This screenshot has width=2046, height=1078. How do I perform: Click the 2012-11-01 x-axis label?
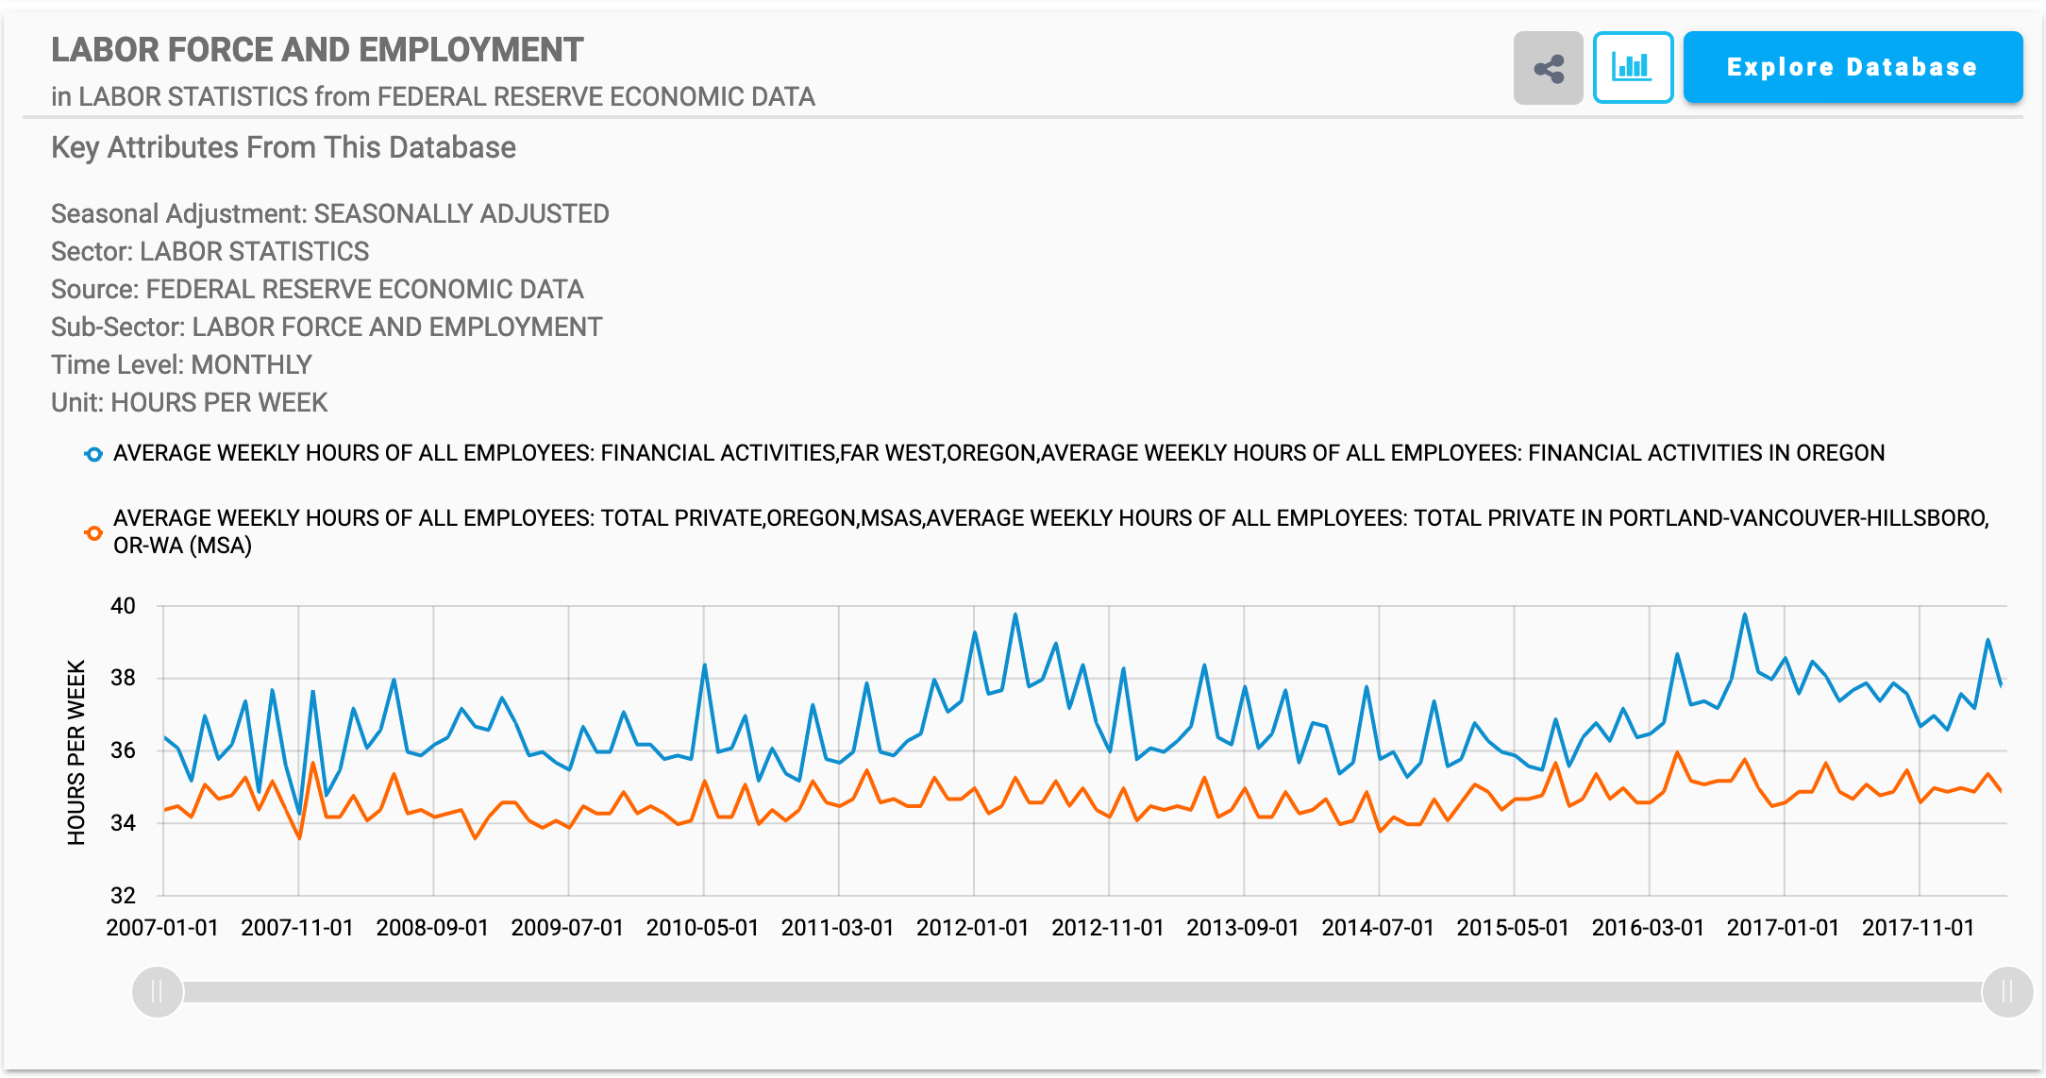coord(1108,928)
